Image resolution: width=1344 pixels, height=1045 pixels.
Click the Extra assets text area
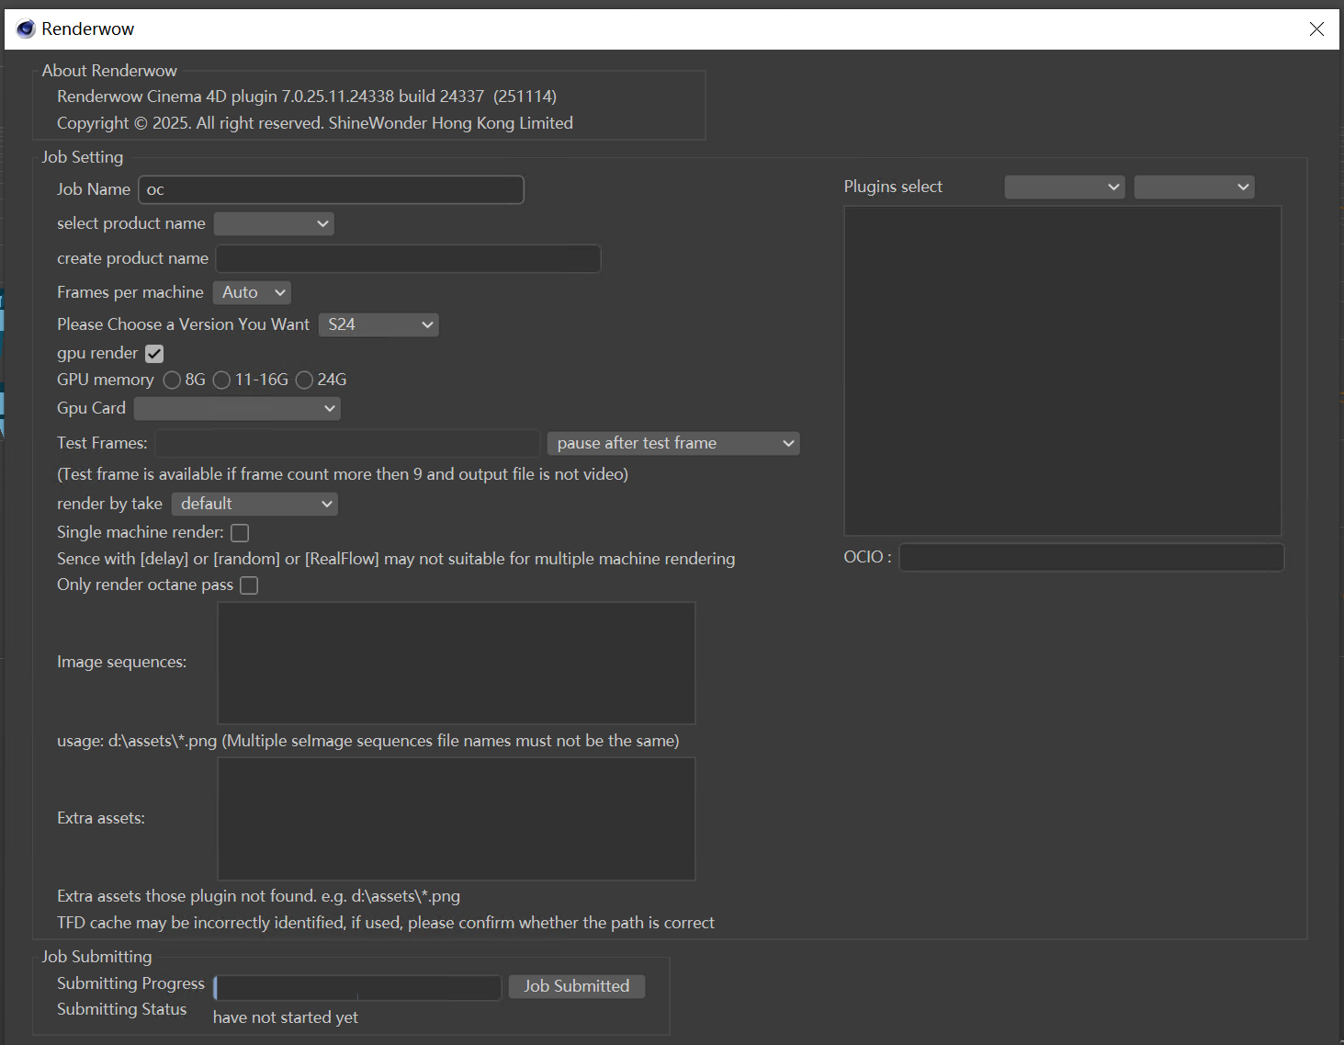coord(457,819)
